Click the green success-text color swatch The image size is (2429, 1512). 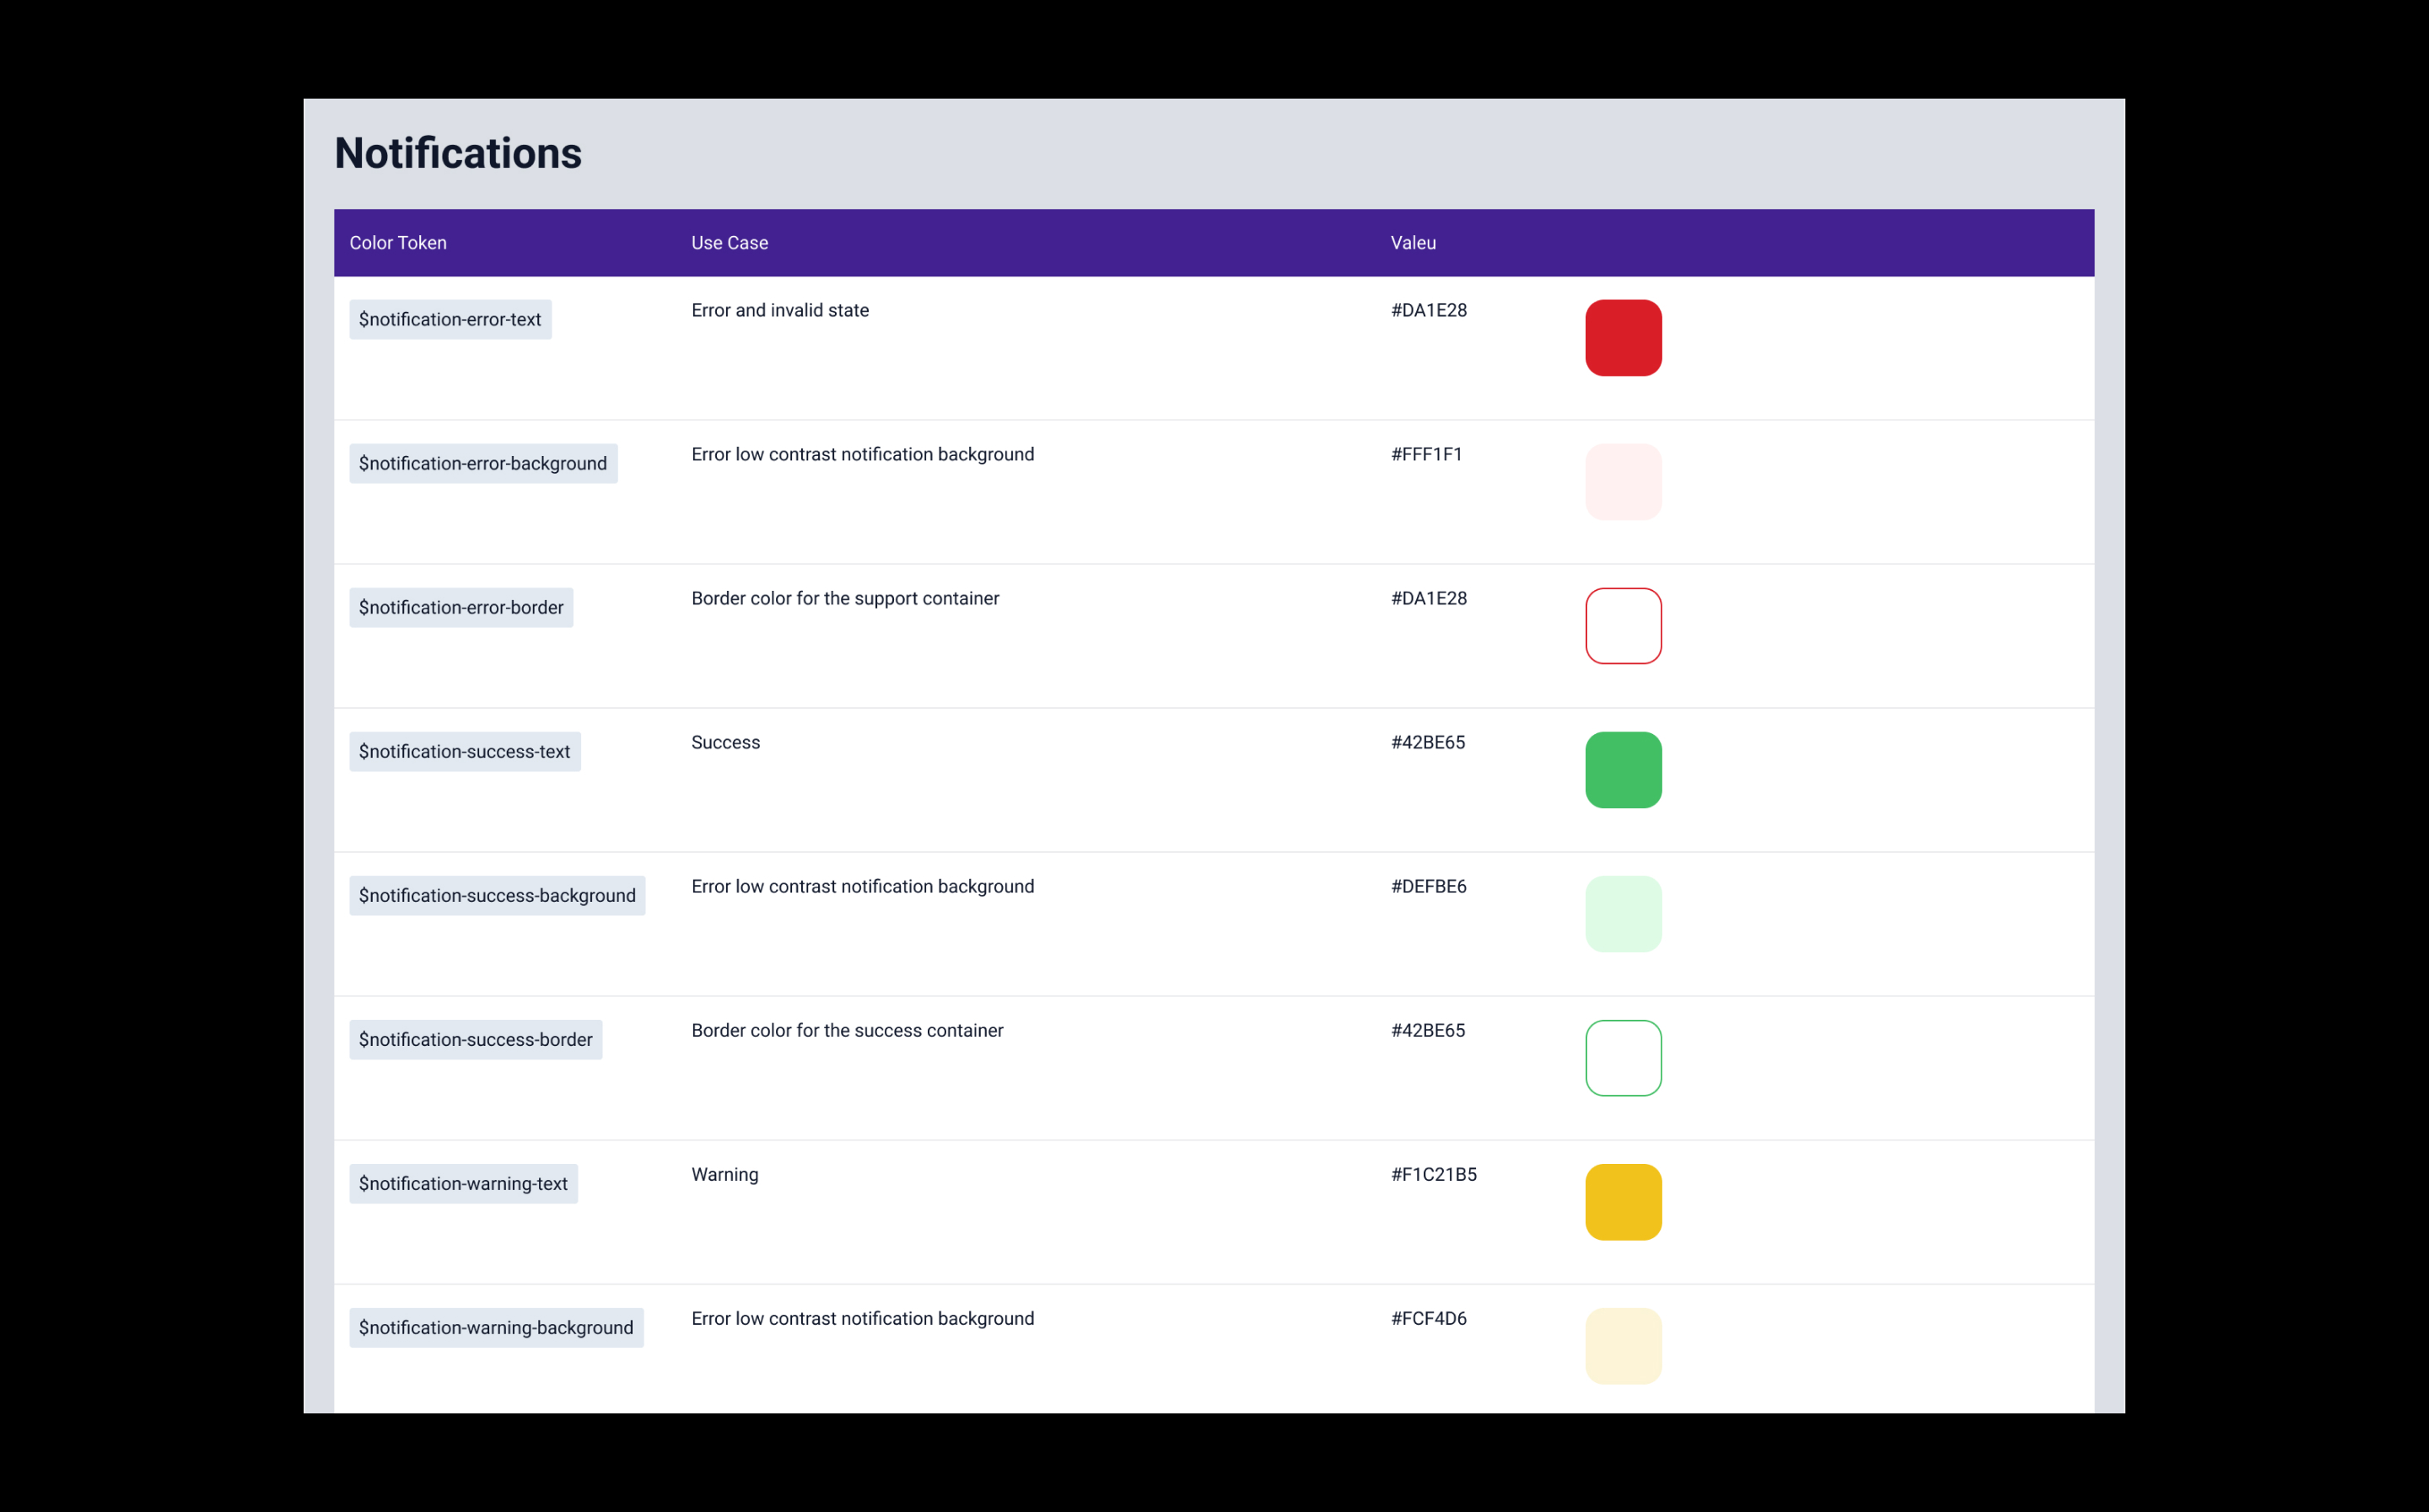click(1623, 770)
